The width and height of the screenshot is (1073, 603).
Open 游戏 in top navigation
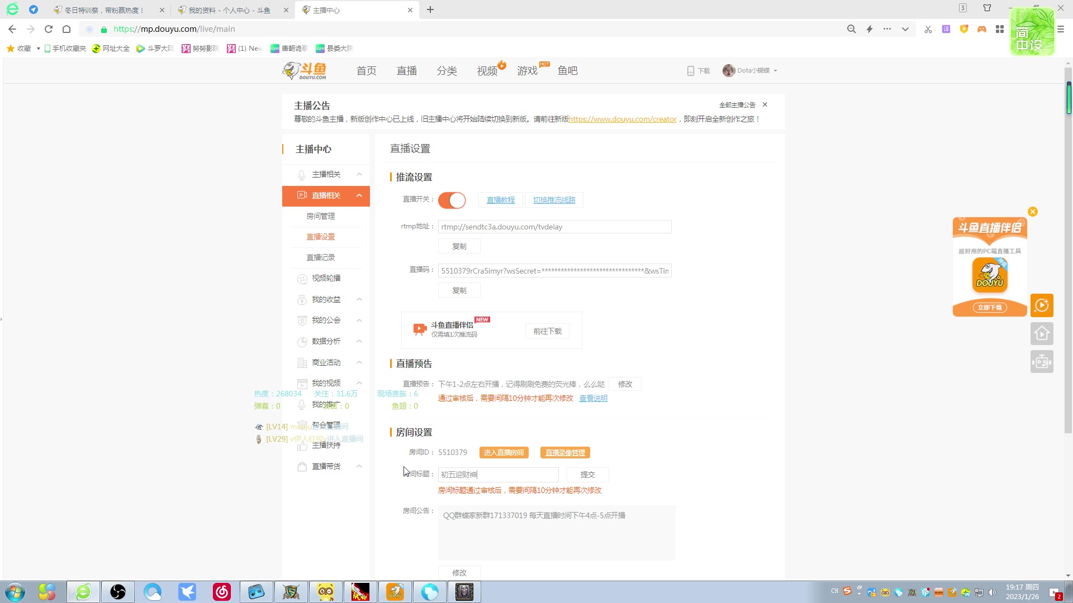tap(528, 71)
